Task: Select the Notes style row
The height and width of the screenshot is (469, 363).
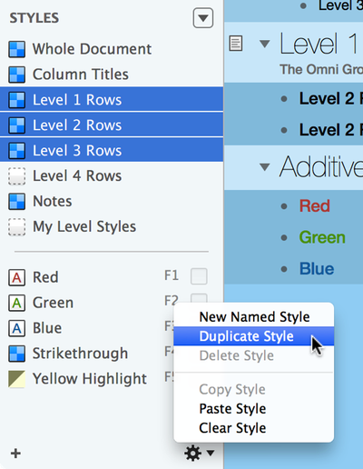Action: [112, 202]
